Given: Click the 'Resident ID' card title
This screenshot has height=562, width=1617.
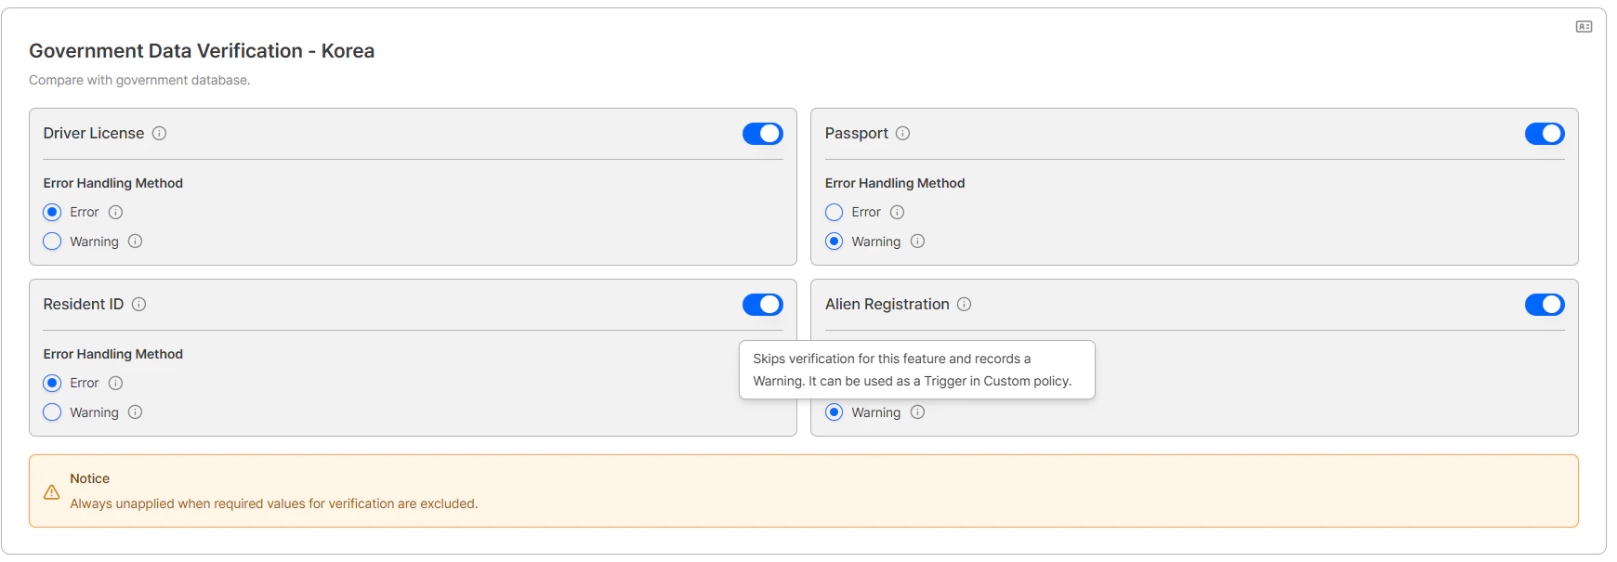Looking at the screenshot, I should tap(84, 305).
